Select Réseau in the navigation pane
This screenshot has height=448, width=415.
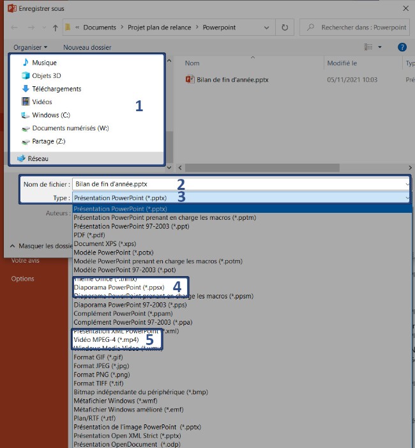[38, 158]
